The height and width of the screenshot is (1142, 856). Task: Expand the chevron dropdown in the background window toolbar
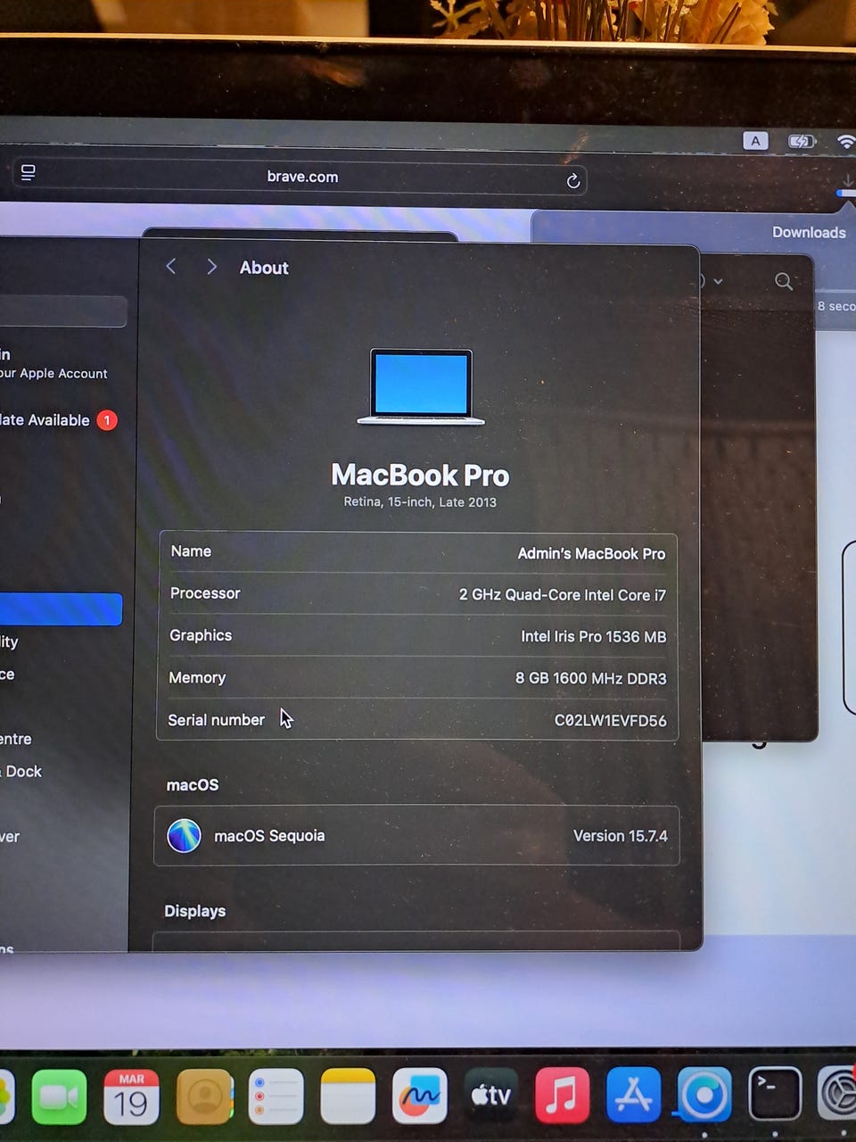click(718, 281)
